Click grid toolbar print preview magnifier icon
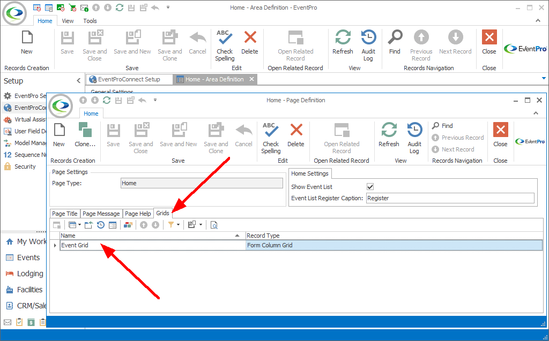Screen dimensions: 549x341 [214, 225]
